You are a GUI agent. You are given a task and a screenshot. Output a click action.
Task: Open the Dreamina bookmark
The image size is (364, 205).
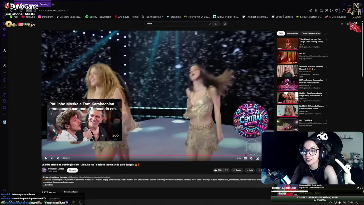[x=173, y=17]
